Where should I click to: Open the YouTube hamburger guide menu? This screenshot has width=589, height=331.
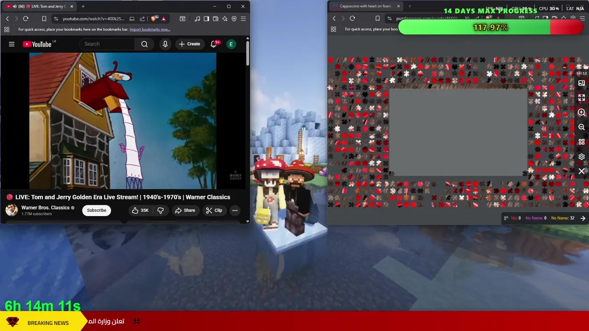pyautogui.click(x=12, y=44)
